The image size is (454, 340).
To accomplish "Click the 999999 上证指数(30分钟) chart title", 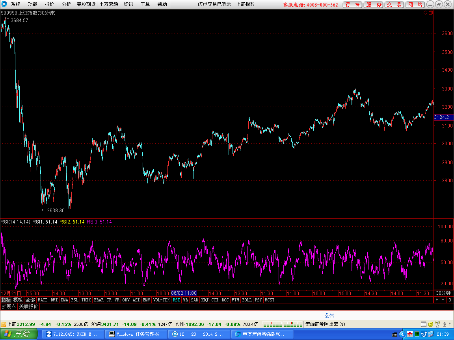I will click(x=28, y=13).
